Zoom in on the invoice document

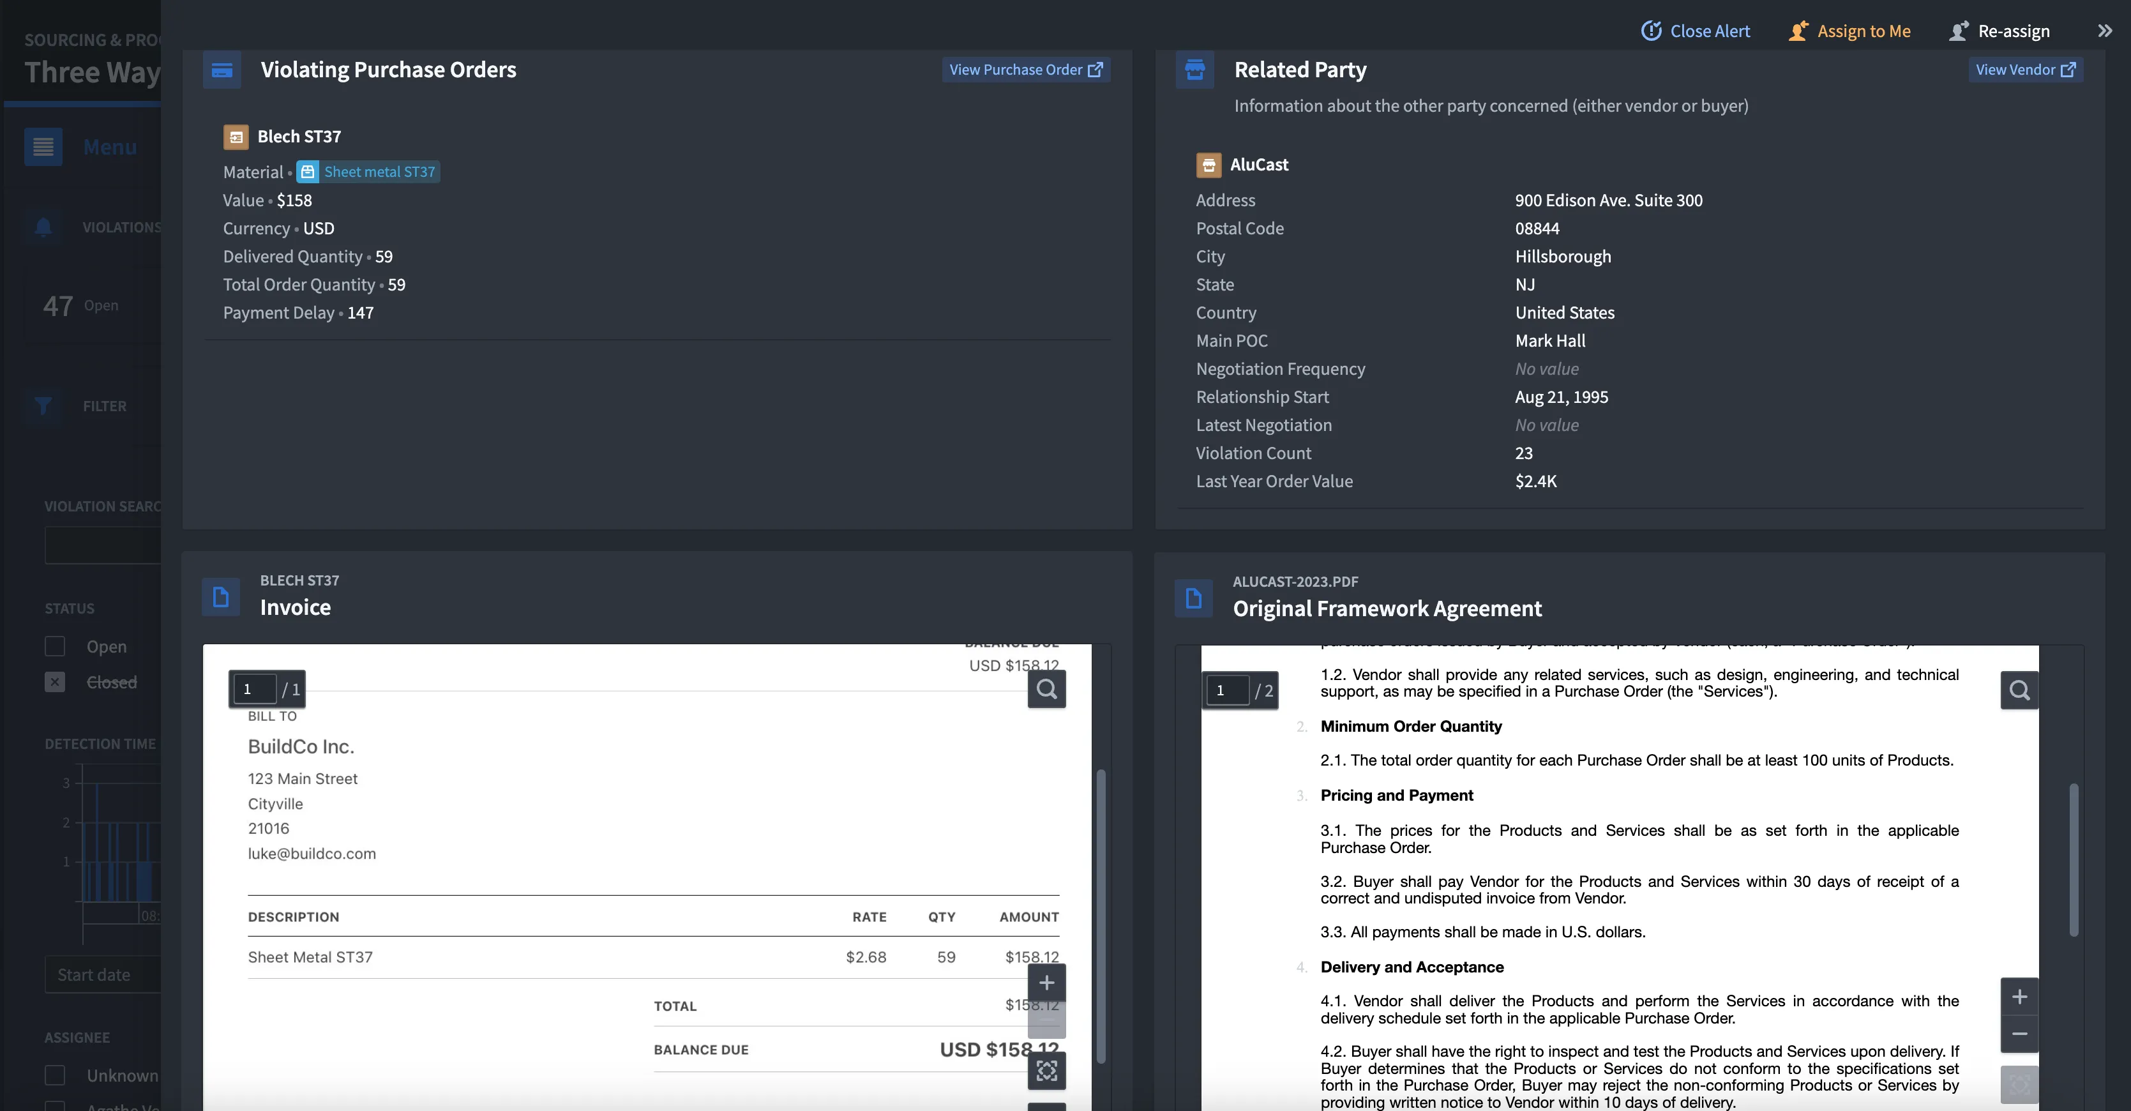[x=1046, y=983]
